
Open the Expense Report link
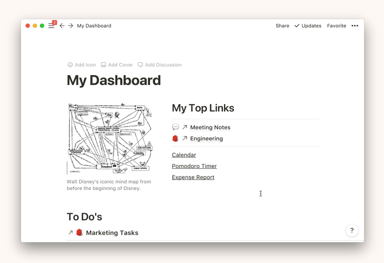[193, 177]
